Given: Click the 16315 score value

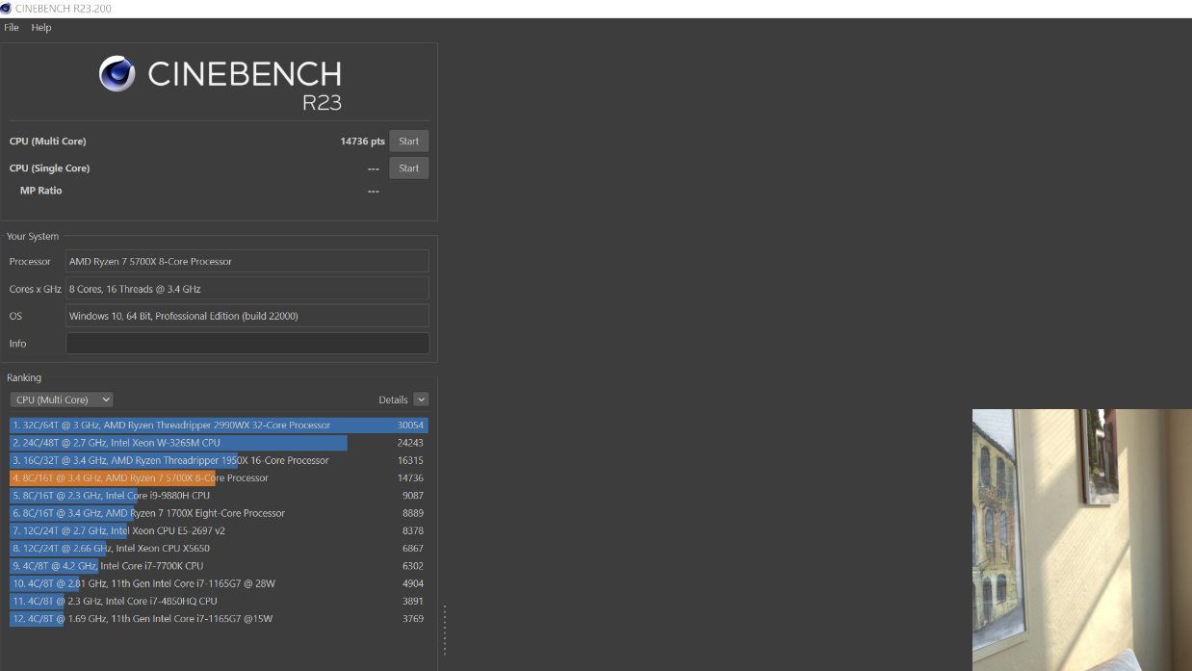Looking at the screenshot, I should coord(410,460).
